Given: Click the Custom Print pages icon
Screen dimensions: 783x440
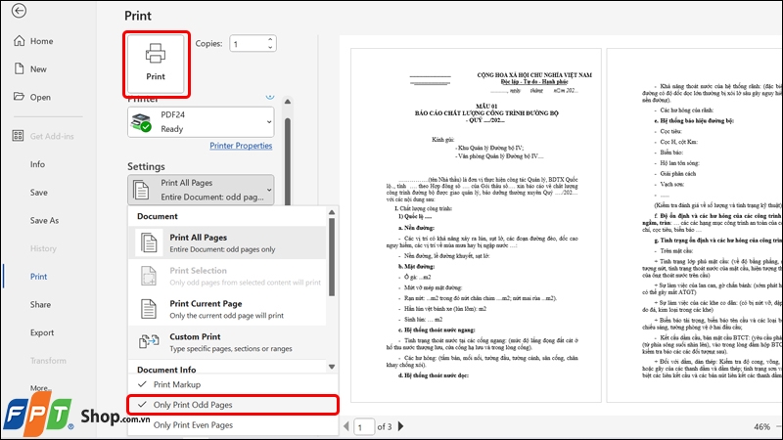Looking at the screenshot, I should tap(149, 342).
